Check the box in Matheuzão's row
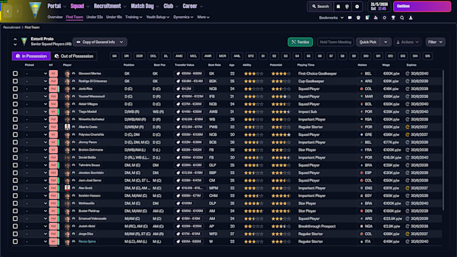This screenshot has height=257, width=457. [15, 203]
